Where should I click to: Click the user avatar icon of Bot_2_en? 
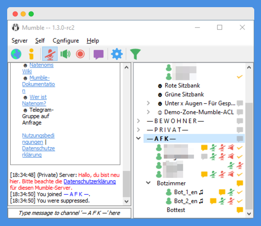click(x=169, y=201)
